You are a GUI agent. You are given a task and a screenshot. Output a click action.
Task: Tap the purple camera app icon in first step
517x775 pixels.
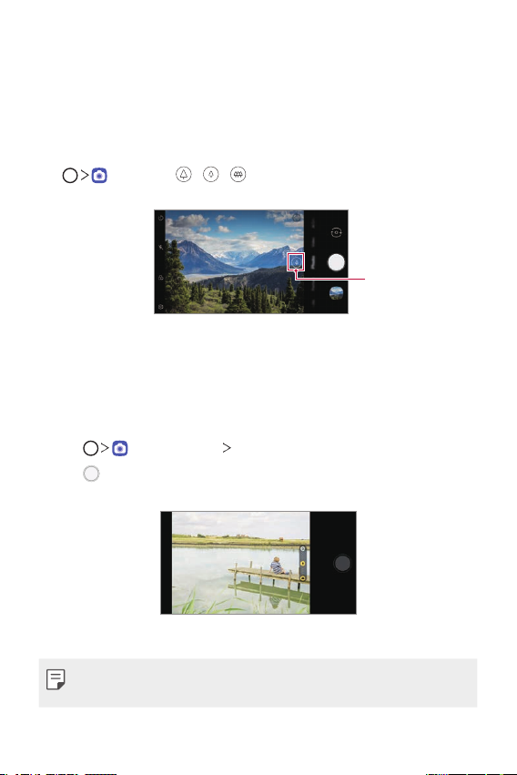[x=99, y=176]
